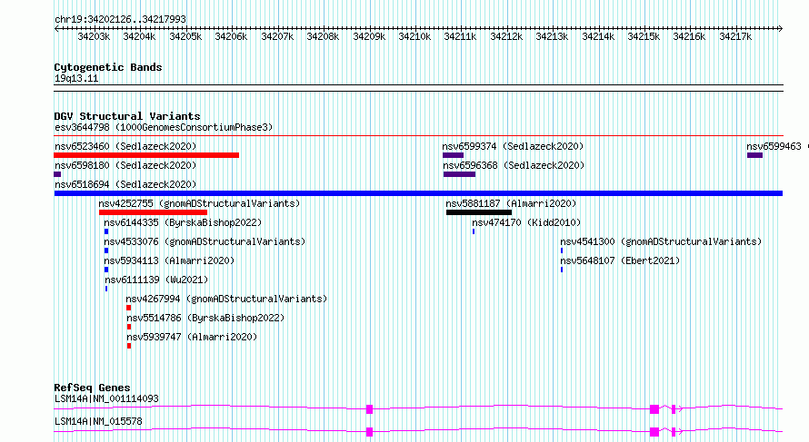Click the blue marker under nsv5934113
809x442 pixels.
[x=106, y=270]
